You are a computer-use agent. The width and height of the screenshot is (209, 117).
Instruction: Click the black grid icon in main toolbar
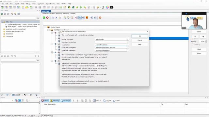[x=111, y=7]
